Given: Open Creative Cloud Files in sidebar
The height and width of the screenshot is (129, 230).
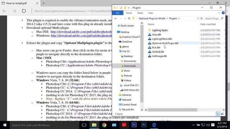Looking at the screenshot, I should 129,37.
